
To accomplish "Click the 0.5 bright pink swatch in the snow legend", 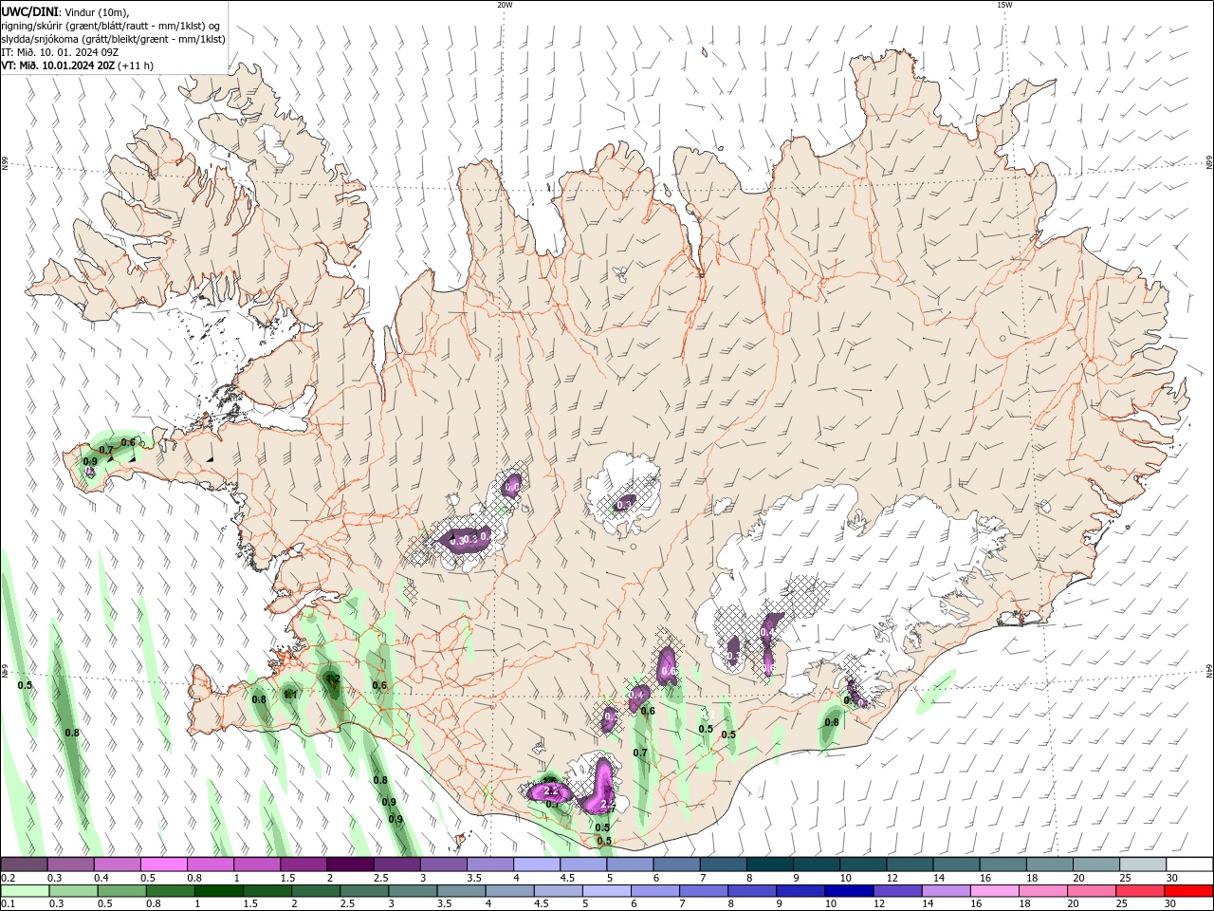I will [x=164, y=865].
